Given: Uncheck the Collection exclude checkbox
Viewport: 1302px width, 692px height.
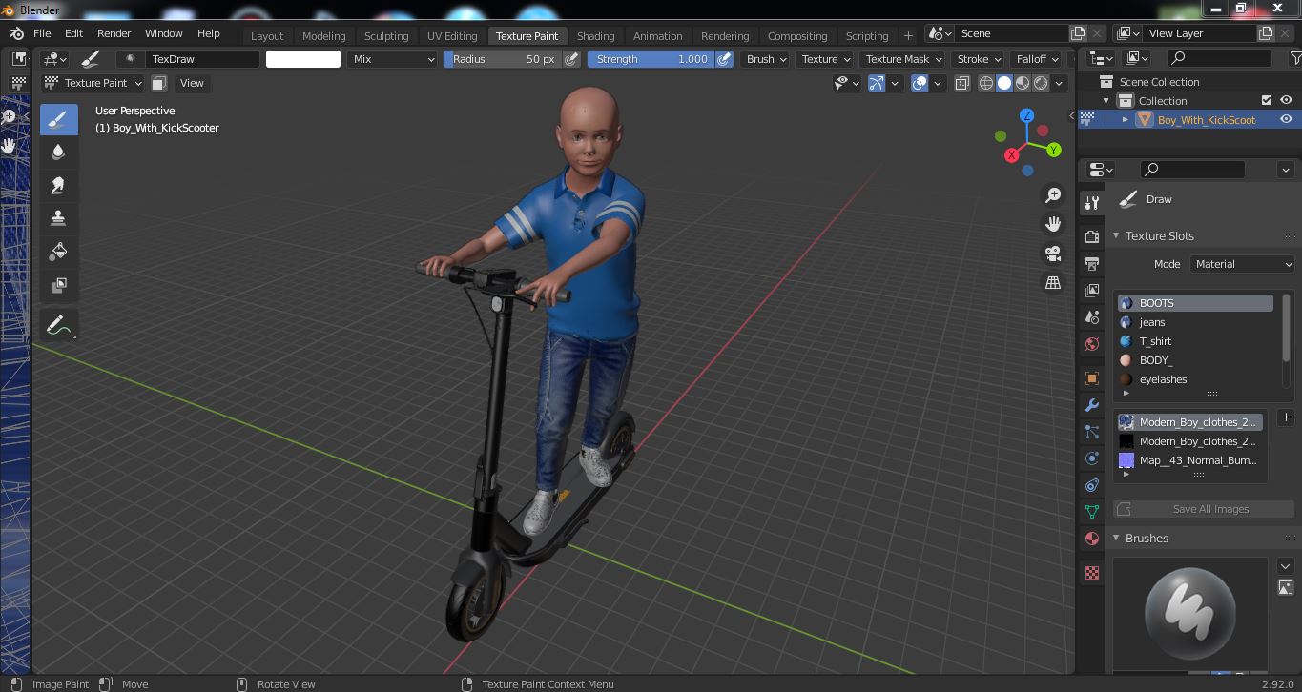Looking at the screenshot, I should coord(1267,100).
